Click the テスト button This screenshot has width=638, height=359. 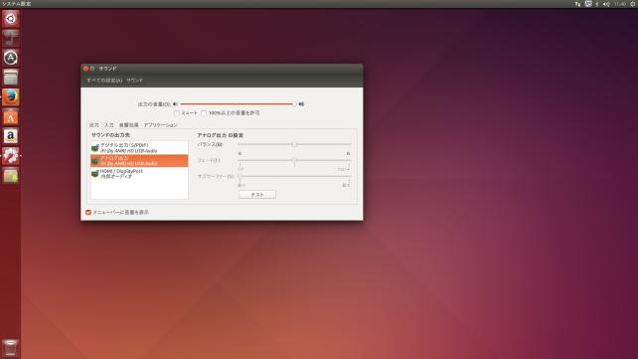pos(257,195)
